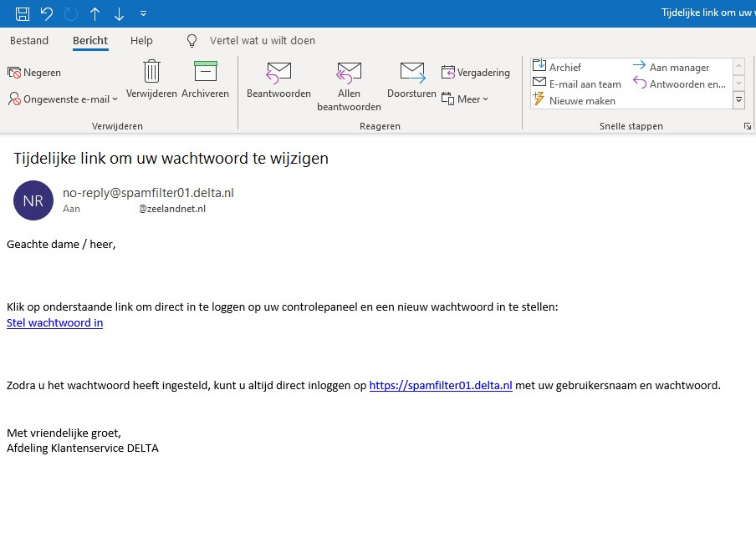Go to next item with down arrow
756x542 pixels.
119,14
